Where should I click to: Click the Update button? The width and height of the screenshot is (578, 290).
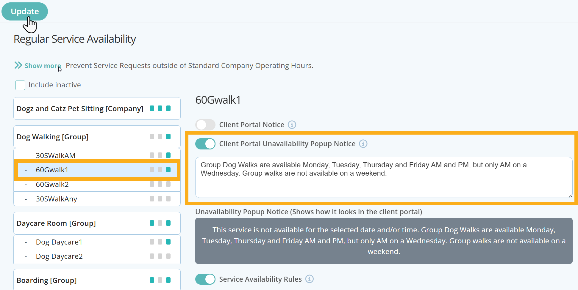[25, 11]
